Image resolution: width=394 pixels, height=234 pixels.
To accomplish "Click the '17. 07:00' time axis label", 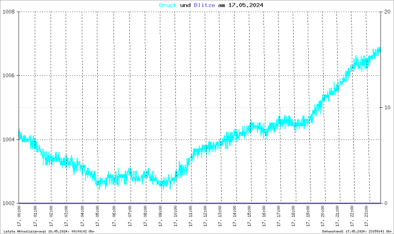I will point(130,216).
